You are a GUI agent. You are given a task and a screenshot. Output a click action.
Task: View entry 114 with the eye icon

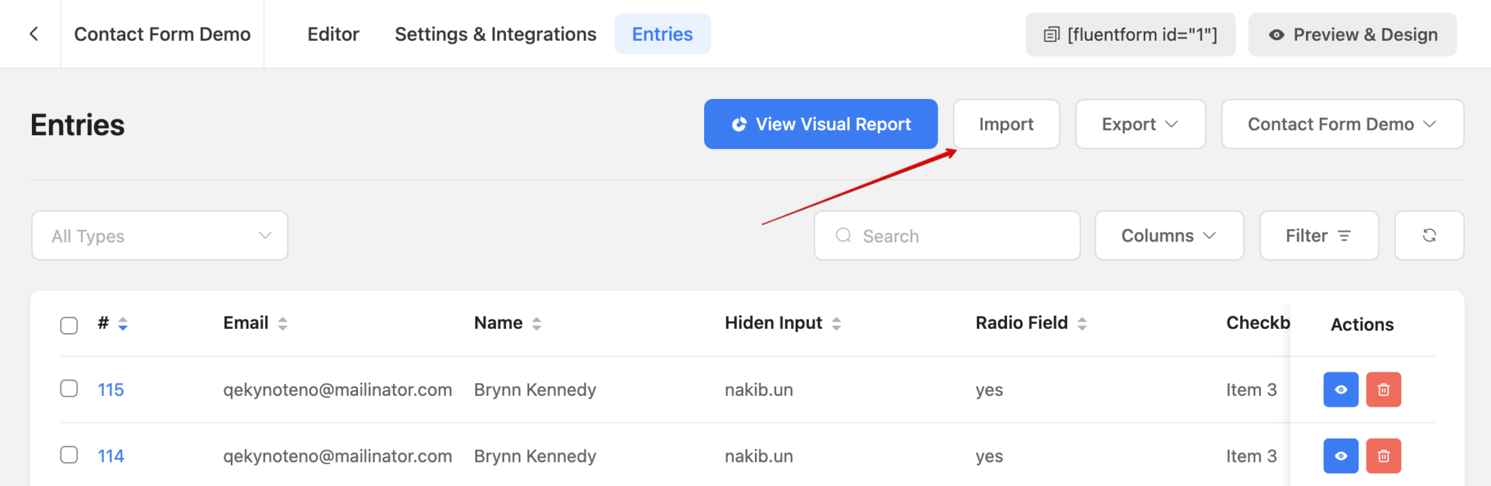(x=1341, y=456)
